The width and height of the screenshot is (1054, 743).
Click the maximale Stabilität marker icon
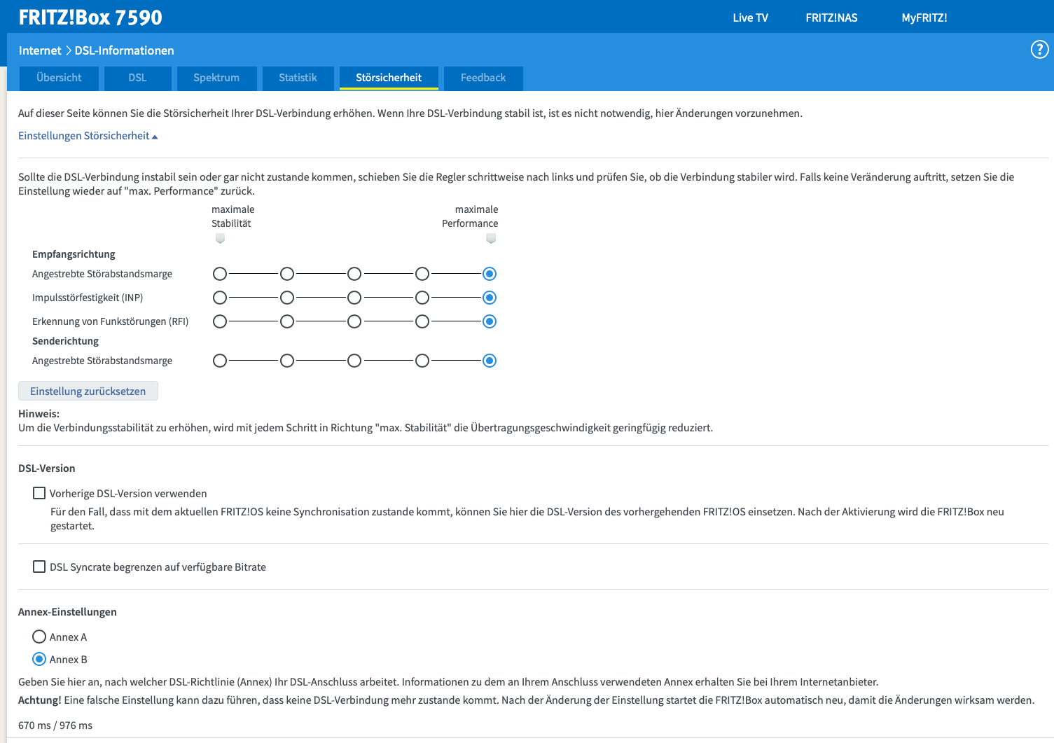[220, 239]
